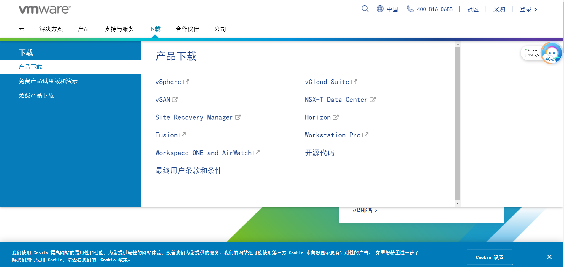Select 免费产品下载 in the sidebar
The image size is (564, 267).
coord(36,95)
